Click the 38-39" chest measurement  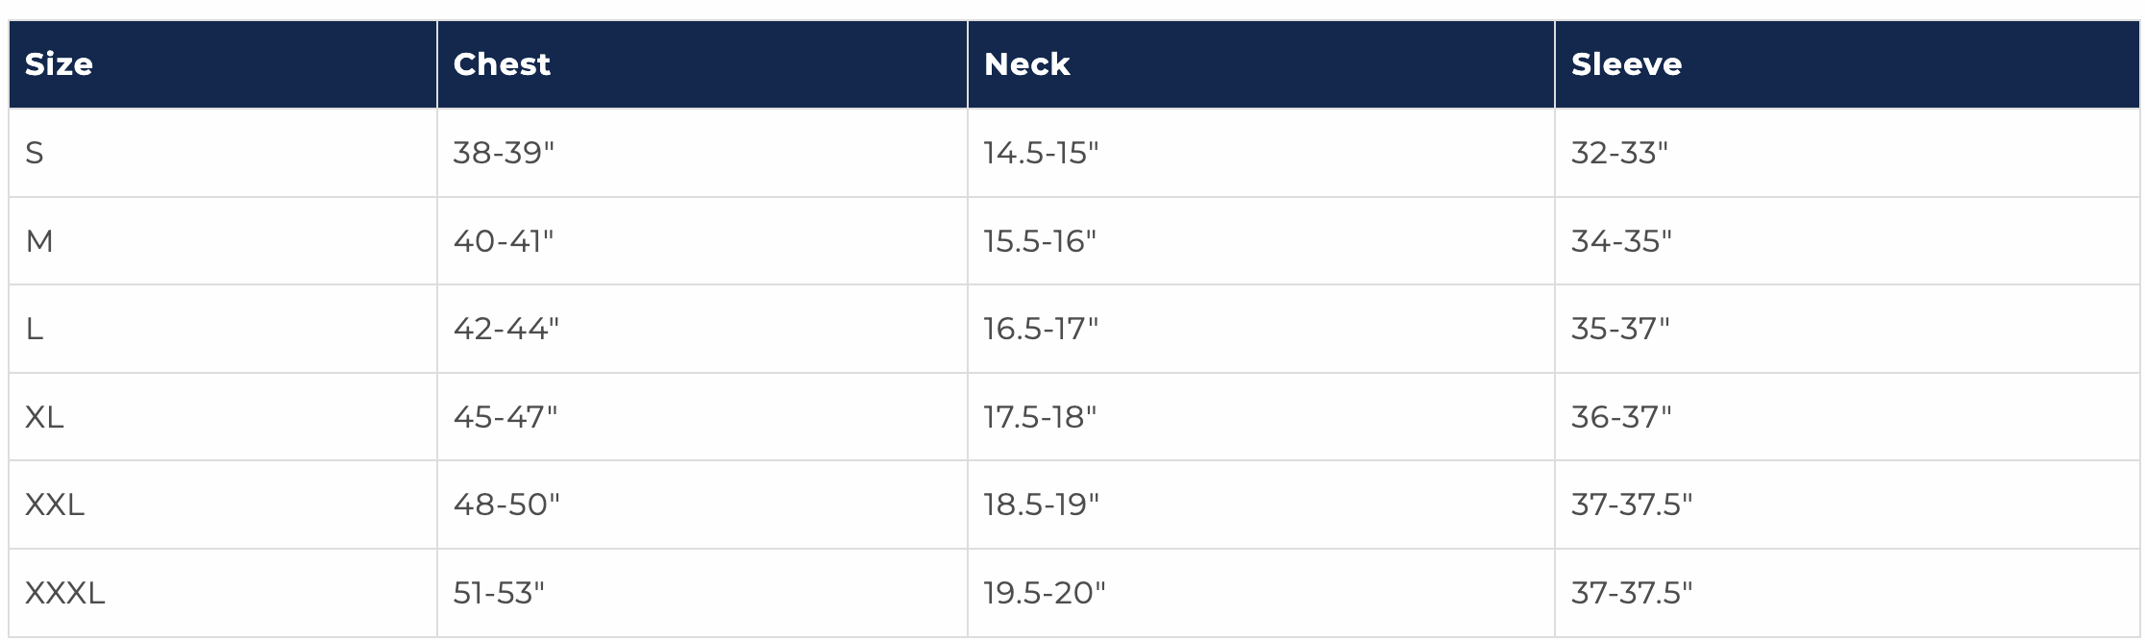pos(504,153)
